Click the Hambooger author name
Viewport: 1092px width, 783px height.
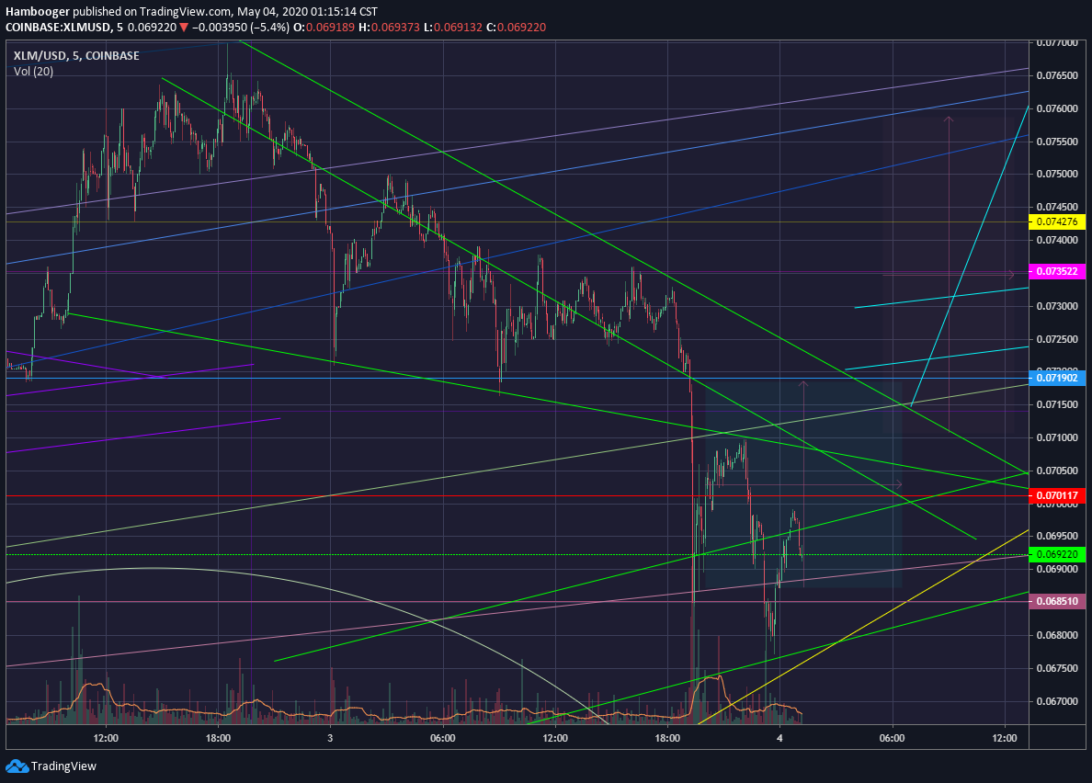click(x=38, y=12)
